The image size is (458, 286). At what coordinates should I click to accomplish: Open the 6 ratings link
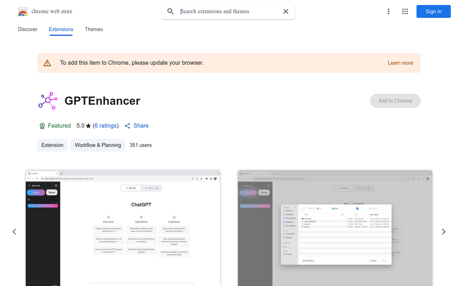click(106, 126)
